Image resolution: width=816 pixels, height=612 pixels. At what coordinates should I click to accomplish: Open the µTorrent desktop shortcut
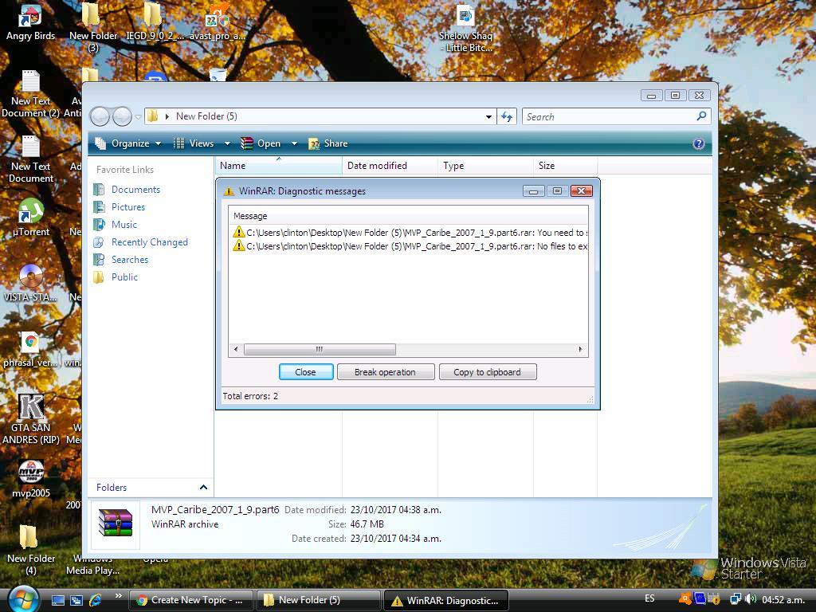click(30, 214)
